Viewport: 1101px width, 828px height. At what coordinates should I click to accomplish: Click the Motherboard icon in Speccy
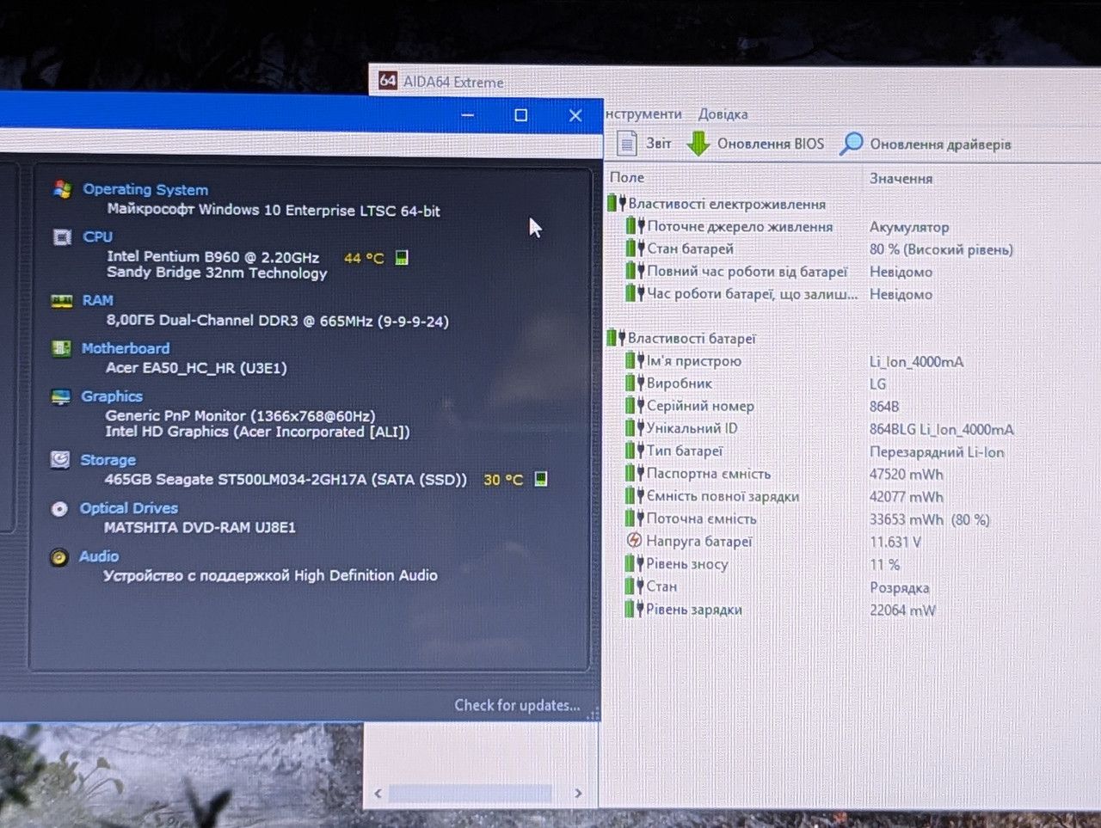(x=61, y=348)
